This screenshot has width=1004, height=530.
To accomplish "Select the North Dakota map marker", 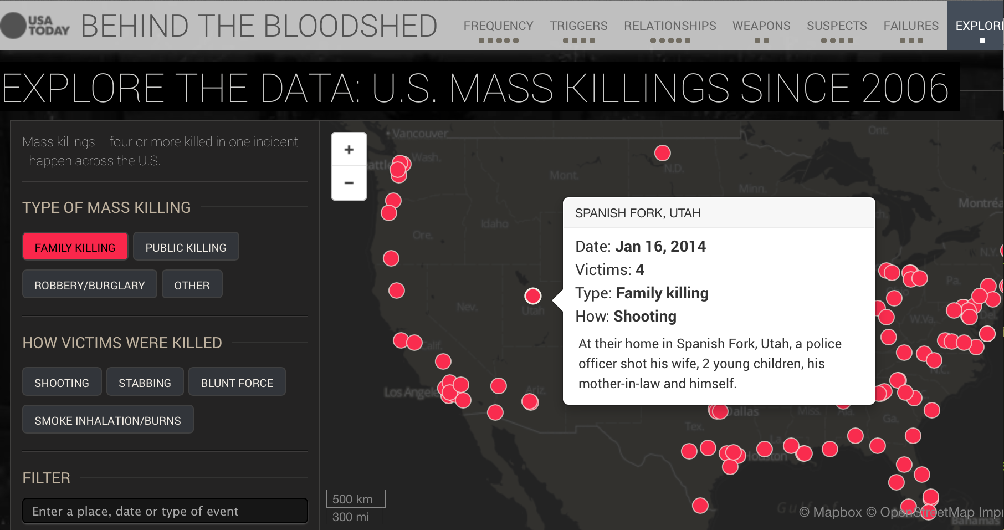I will click(663, 153).
